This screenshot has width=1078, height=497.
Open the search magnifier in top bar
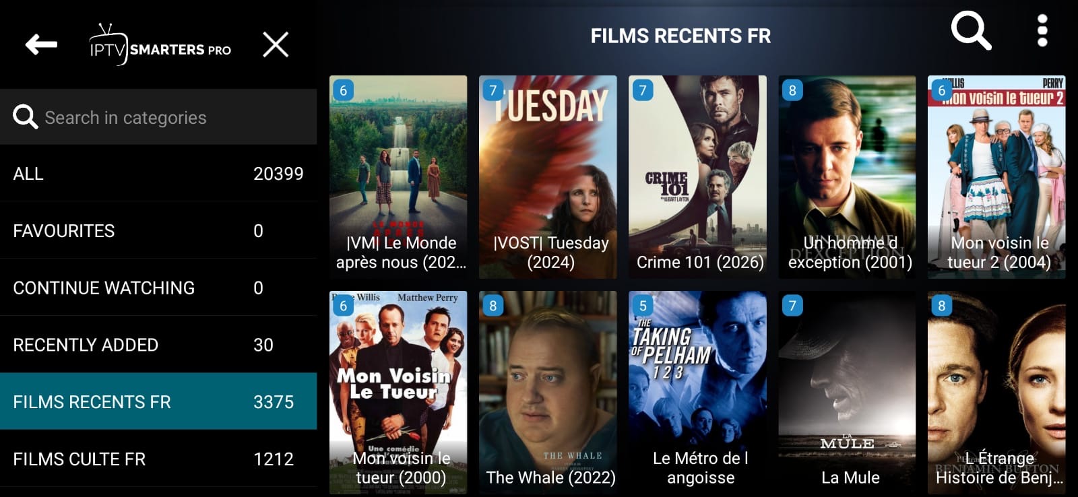pyautogui.click(x=970, y=31)
